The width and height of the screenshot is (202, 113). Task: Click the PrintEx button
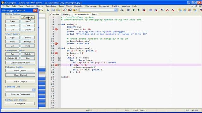(28, 42)
